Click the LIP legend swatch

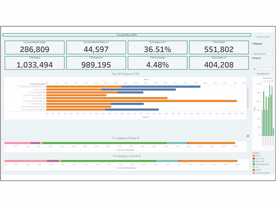tap(254, 167)
